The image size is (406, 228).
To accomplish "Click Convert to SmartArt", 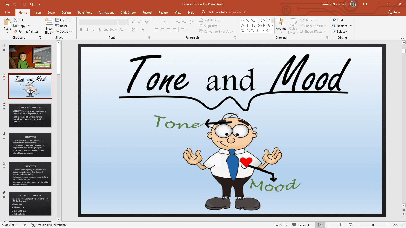I will 216,31.
